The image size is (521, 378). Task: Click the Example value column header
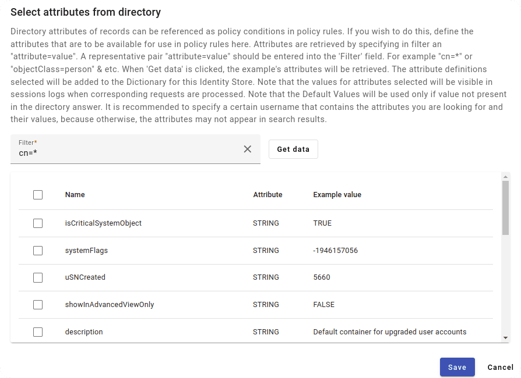(x=337, y=195)
